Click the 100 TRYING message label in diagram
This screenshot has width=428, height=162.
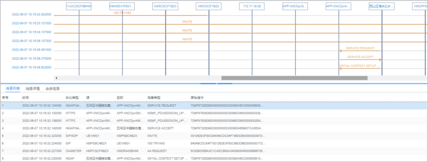(122, 13)
